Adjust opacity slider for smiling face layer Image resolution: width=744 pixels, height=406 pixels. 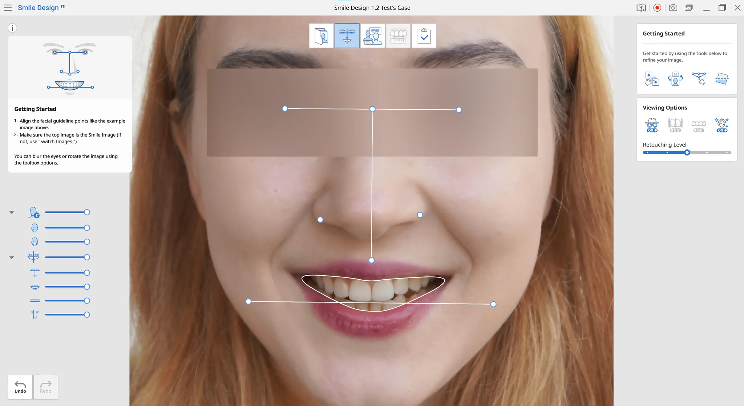(x=67, y=228)
